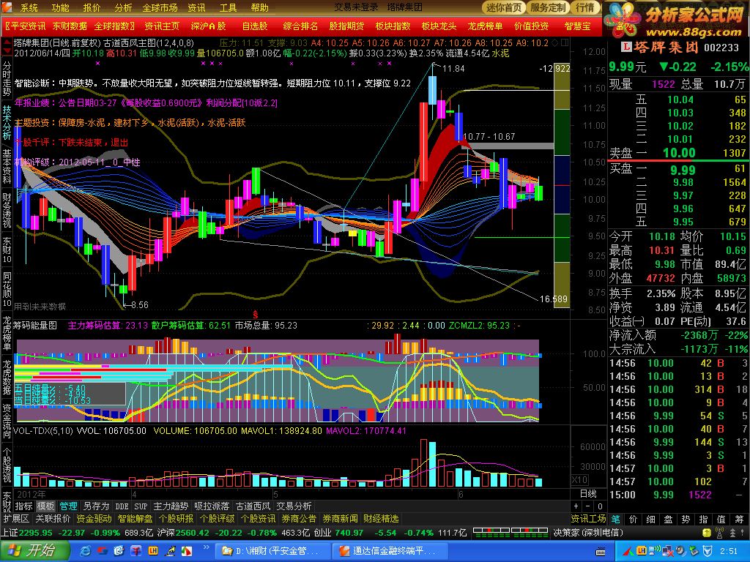Image resolution: width=750 pixels, height=562 pixels.
Task: Select the 主力趋势 indicator tab
Action: 171,506
